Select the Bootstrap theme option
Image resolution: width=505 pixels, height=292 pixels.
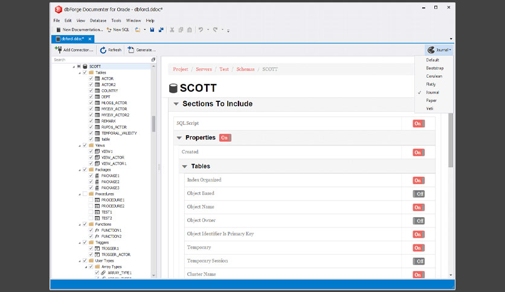coord(434,68)
